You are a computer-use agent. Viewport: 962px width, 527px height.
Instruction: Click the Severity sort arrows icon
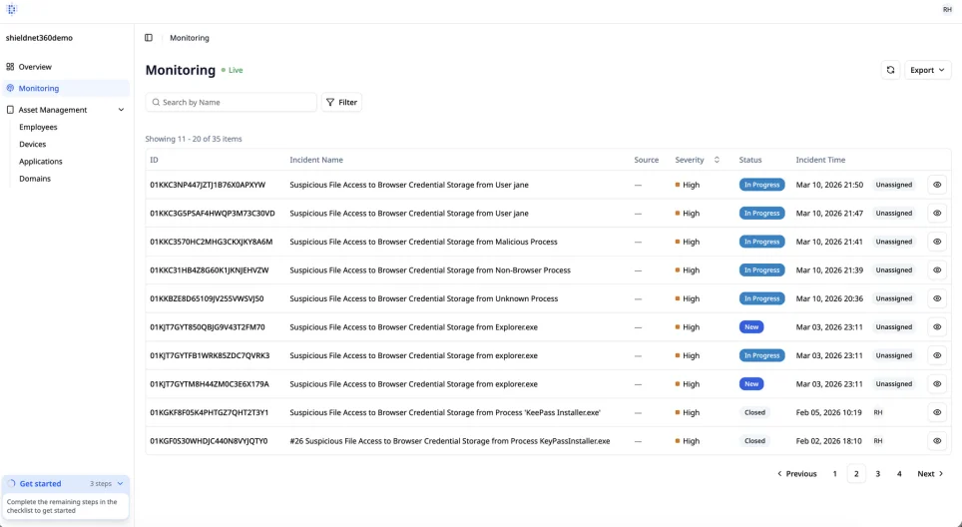(716, 160)
